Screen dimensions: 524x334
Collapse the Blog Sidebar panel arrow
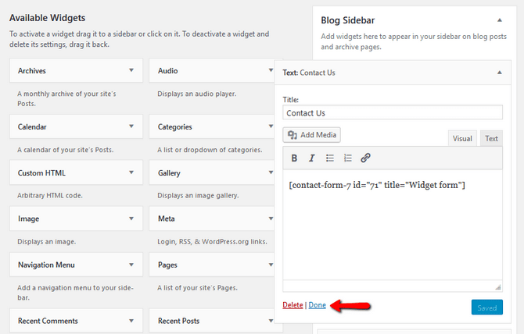[x=499, y=20]
